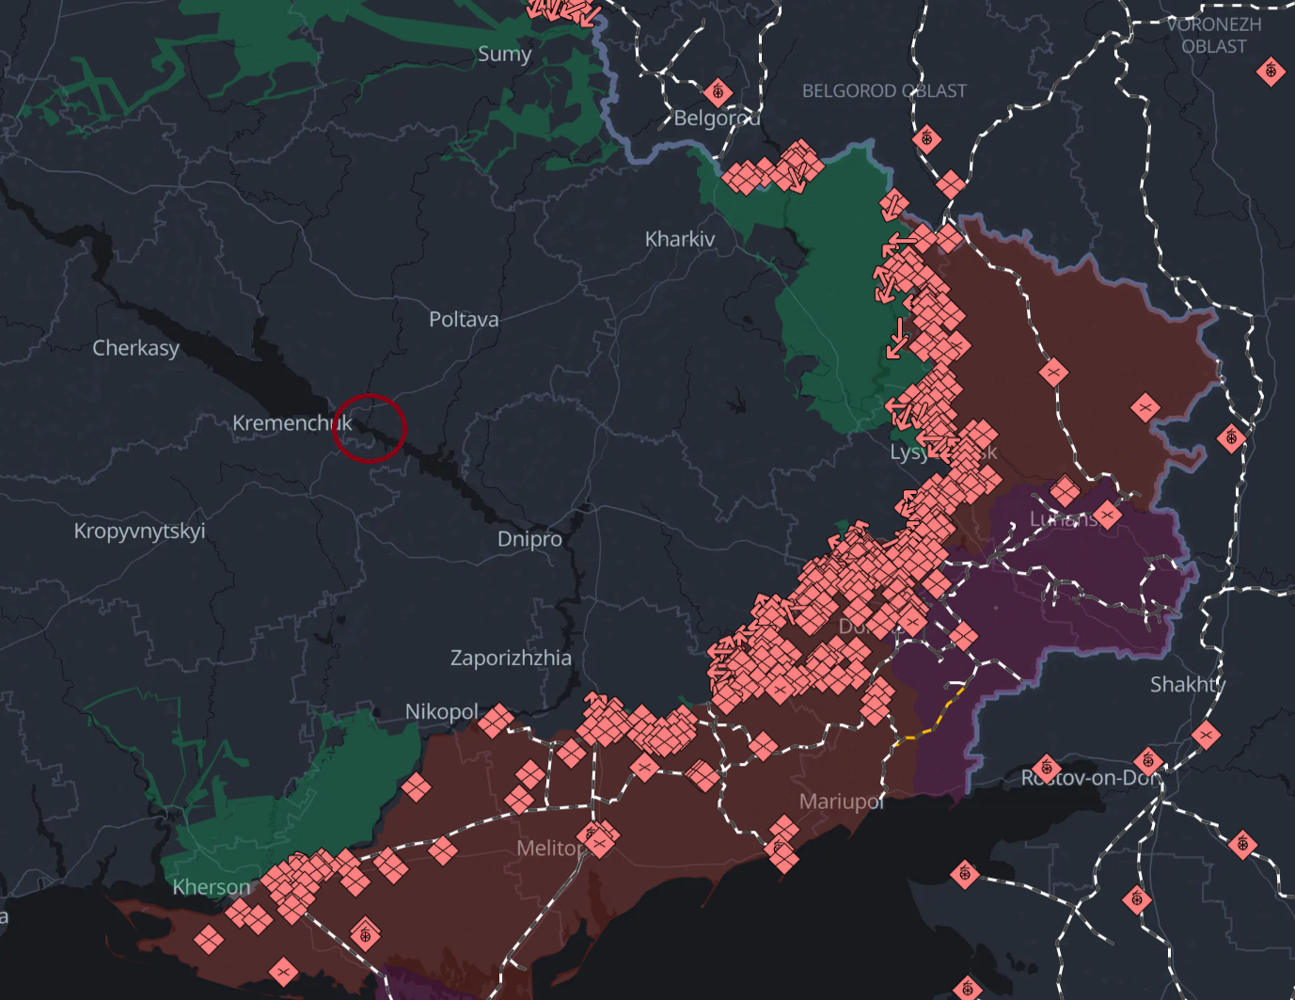Click the Kharkiv city label
Viewport: 1295px width, 1000px height.
[x=679, y=239]
